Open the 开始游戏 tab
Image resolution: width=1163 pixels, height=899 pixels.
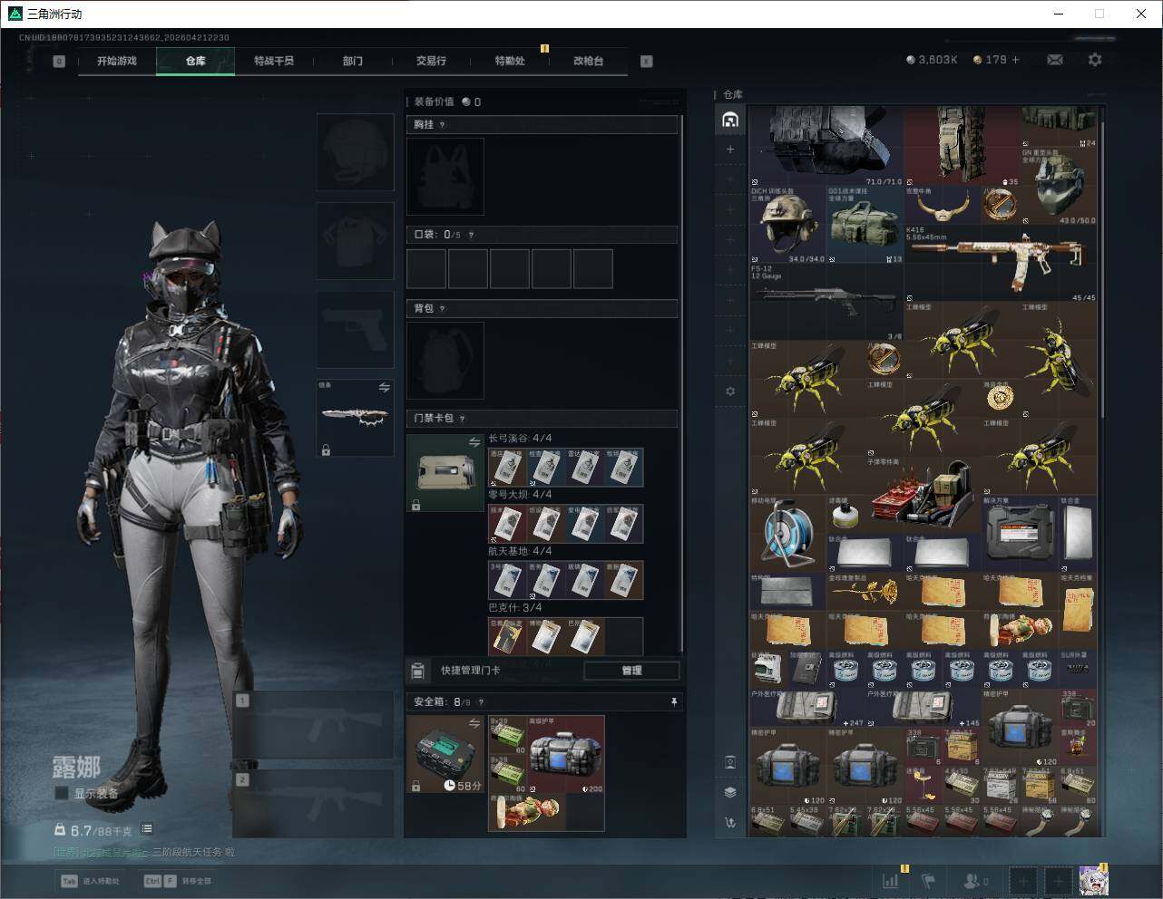pos(117,61)
